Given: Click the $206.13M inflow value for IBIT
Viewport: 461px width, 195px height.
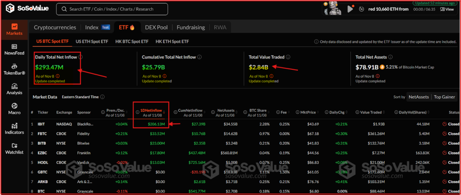Looking at the screenshot, I should point(157,124).
